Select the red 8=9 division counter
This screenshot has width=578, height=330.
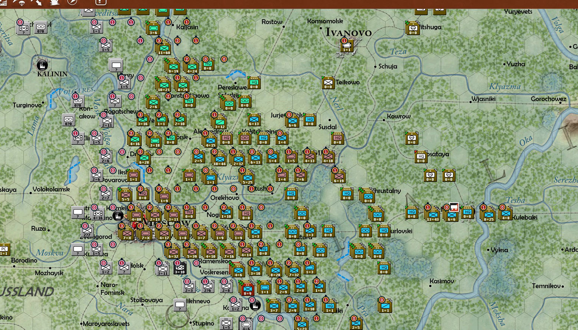click(247, 289)
